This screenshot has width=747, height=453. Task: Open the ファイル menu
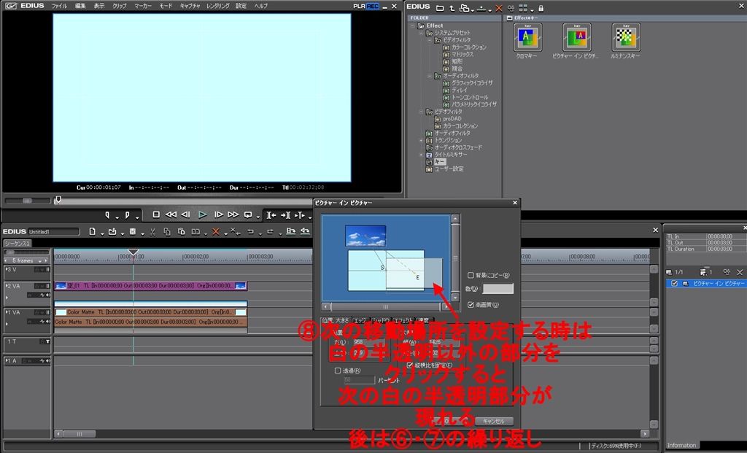[59, 6]
